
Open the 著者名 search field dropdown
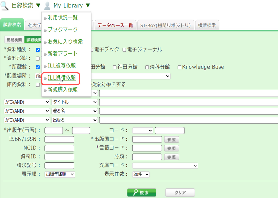tap(74, 111)
